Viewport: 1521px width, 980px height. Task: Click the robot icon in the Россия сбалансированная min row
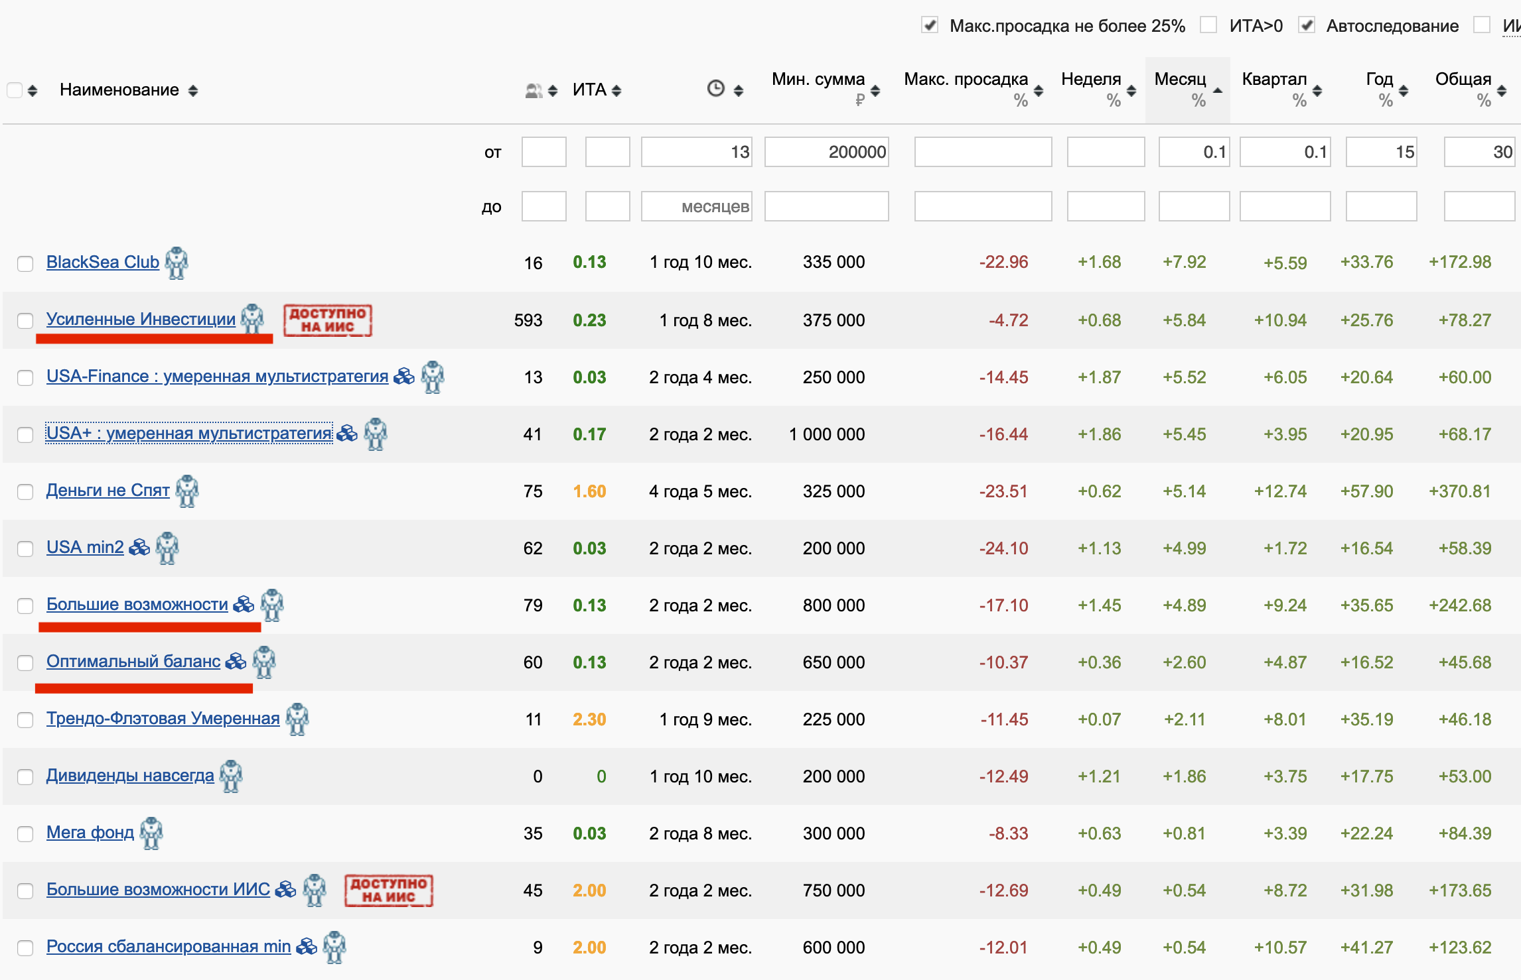(x=334, y=948)
